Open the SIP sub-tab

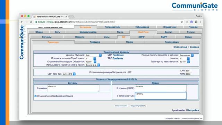click(x=123, y=37)
